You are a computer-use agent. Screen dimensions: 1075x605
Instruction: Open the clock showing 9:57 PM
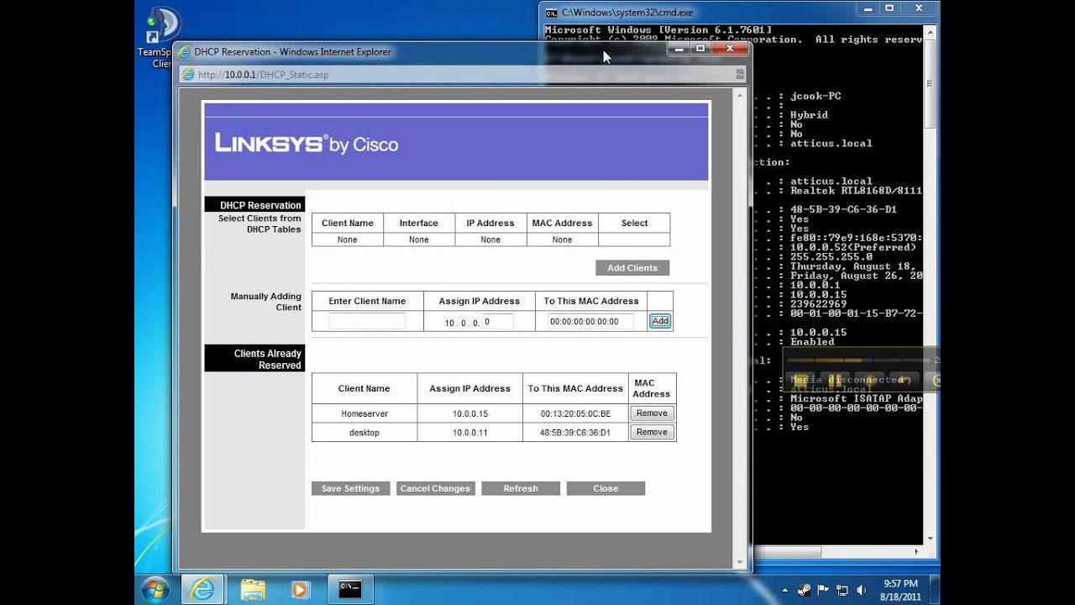tap(900, 590)
